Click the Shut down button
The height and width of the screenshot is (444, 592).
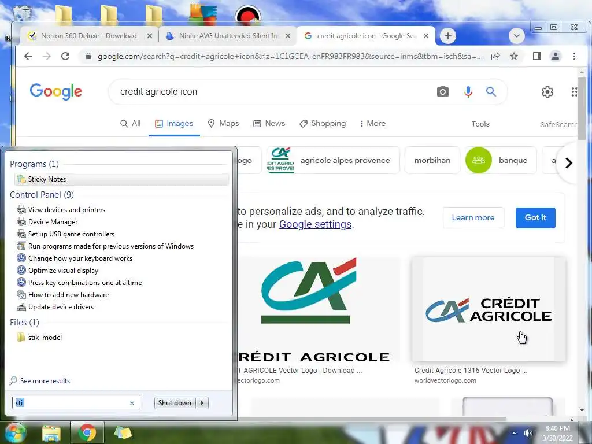click(175, 403)
